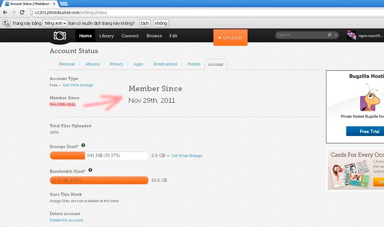Click the Account Status tab favicon
This screenshot has height=227, width=384.
[x=7, y=4]
